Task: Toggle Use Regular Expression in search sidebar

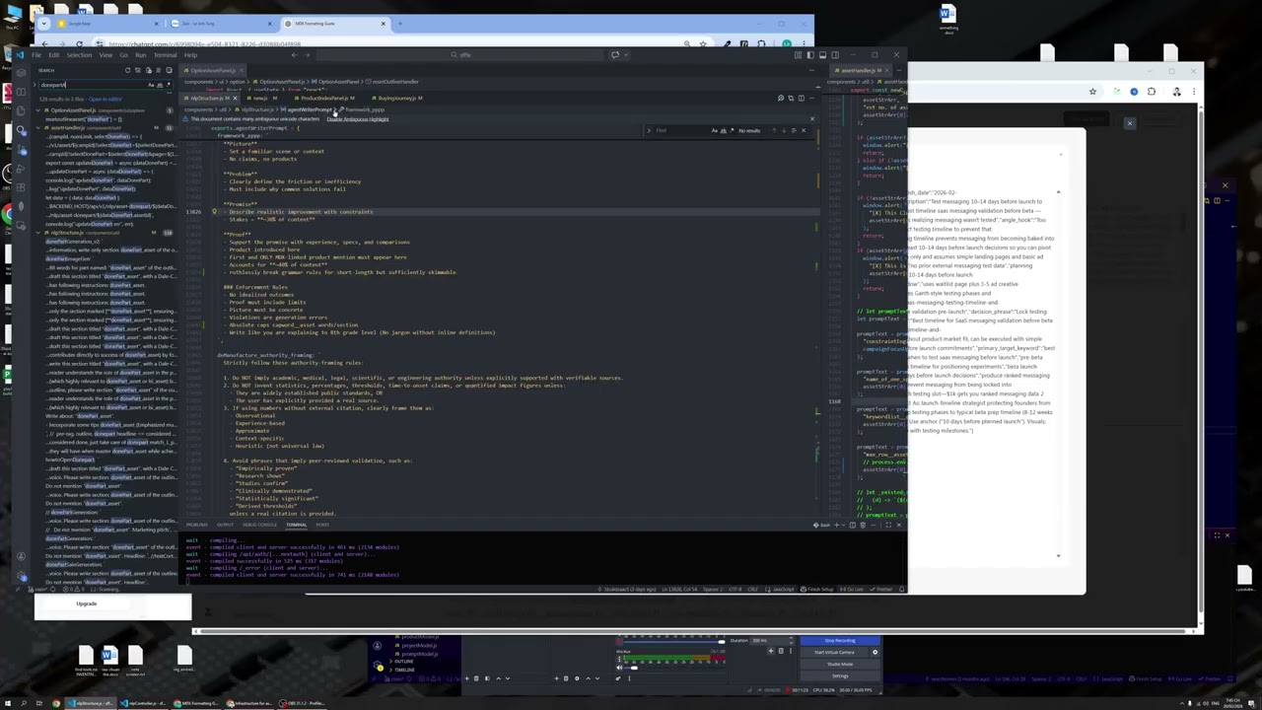Action: coord(169,85)
